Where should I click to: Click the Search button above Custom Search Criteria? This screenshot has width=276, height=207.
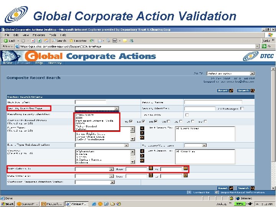[x=246, y=90]
